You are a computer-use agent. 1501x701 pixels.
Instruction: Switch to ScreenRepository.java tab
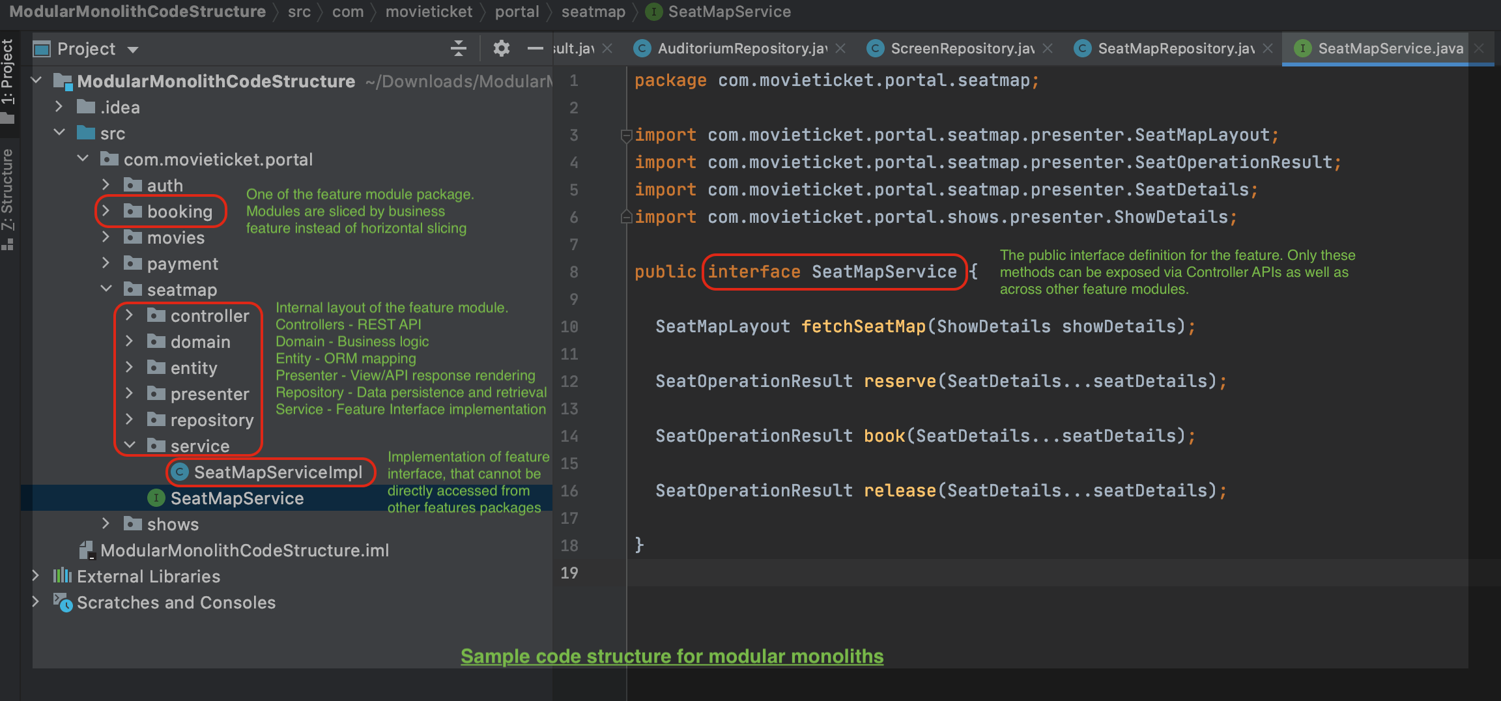coord(961,48)
